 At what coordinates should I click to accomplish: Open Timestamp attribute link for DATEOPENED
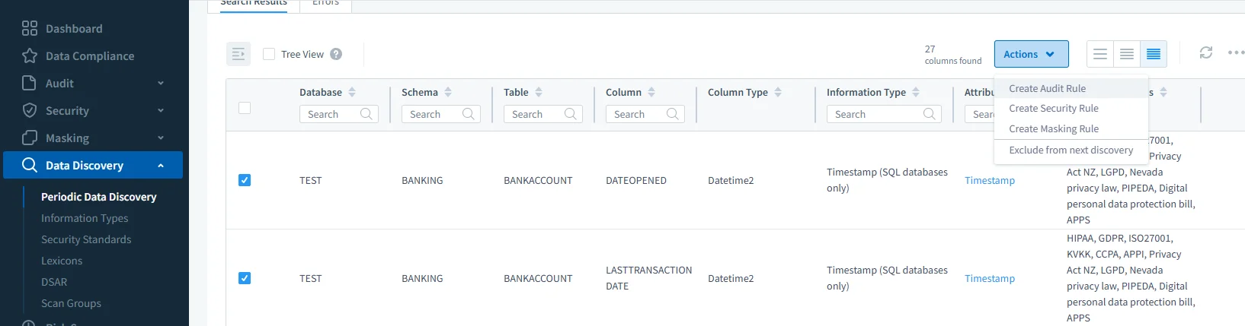tap(990, 180)
